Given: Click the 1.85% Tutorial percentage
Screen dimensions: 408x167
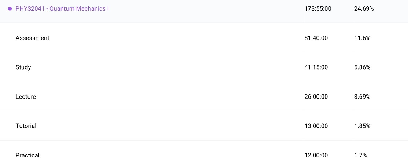Looking at the screenshot, I should point(362,126).
